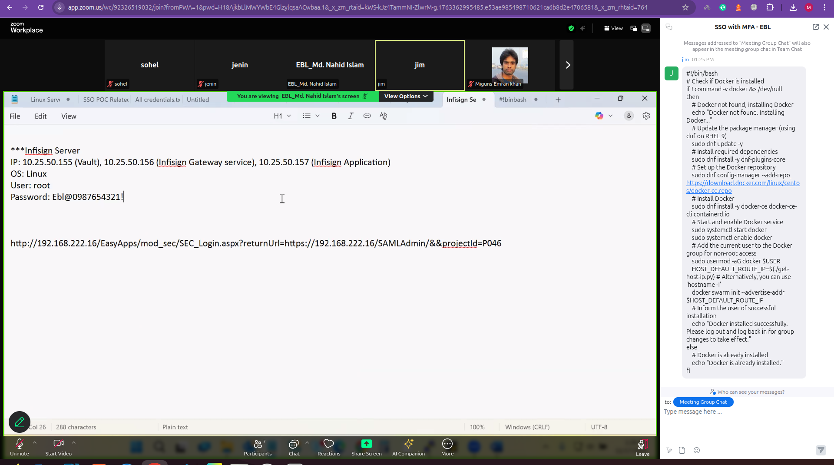Select Miguns-Emran khan video thumbnail
Viewport: 834px width, 465px height.
tap(510, 65)
